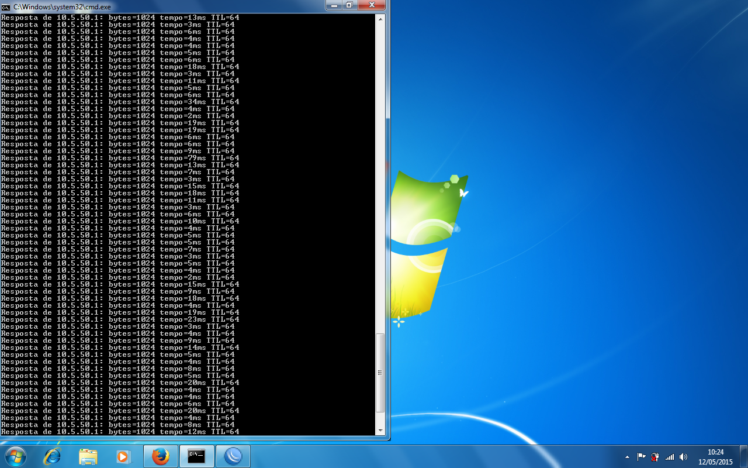The width and height of the screenshot is (748, 468).
Task: Click the console scrollbar up arrow
Action: pyautogui.click(x=380, y=18)
